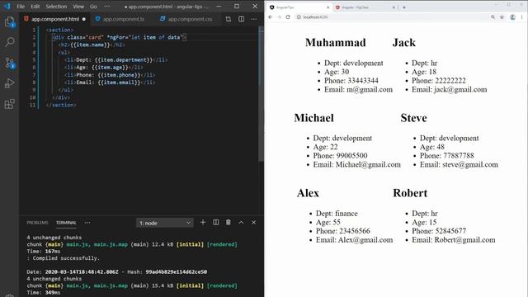The image size is (528, 297).
Task: Go back in the browser
Action: (x=271, y=16)
